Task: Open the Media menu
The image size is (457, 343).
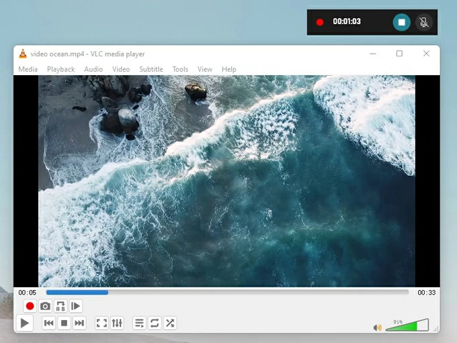Action: coord(28,69)
